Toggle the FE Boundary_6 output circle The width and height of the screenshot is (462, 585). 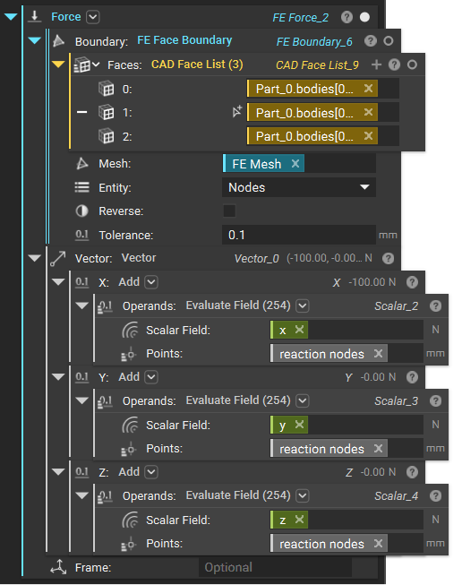pos(389,40)
